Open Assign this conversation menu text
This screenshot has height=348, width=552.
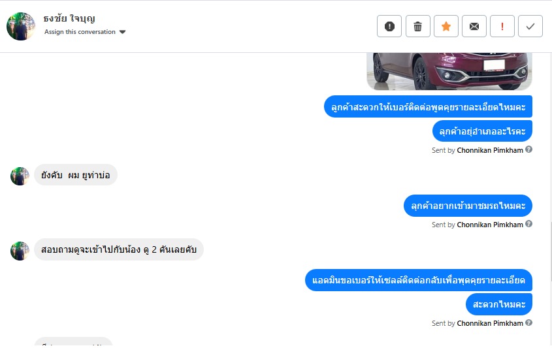click(x=80, y=32)
